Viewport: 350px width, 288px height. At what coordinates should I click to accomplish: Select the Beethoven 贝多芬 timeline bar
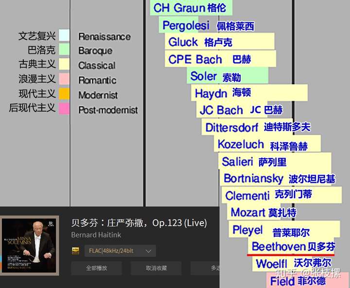292,246
